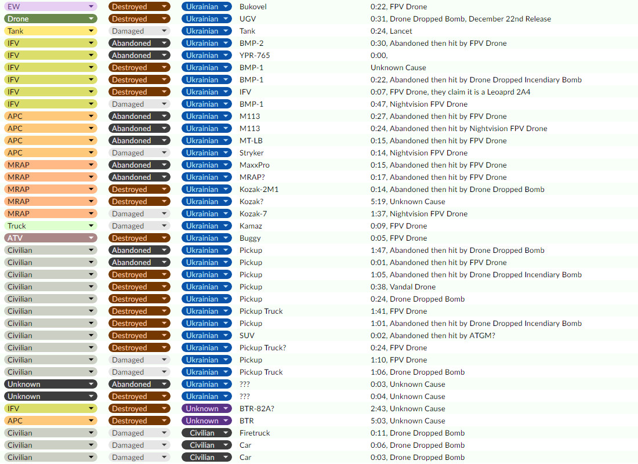Select the '5:19, Unknown Cause' notes cell
Viewport: 638px width, 464px height.
408,201
